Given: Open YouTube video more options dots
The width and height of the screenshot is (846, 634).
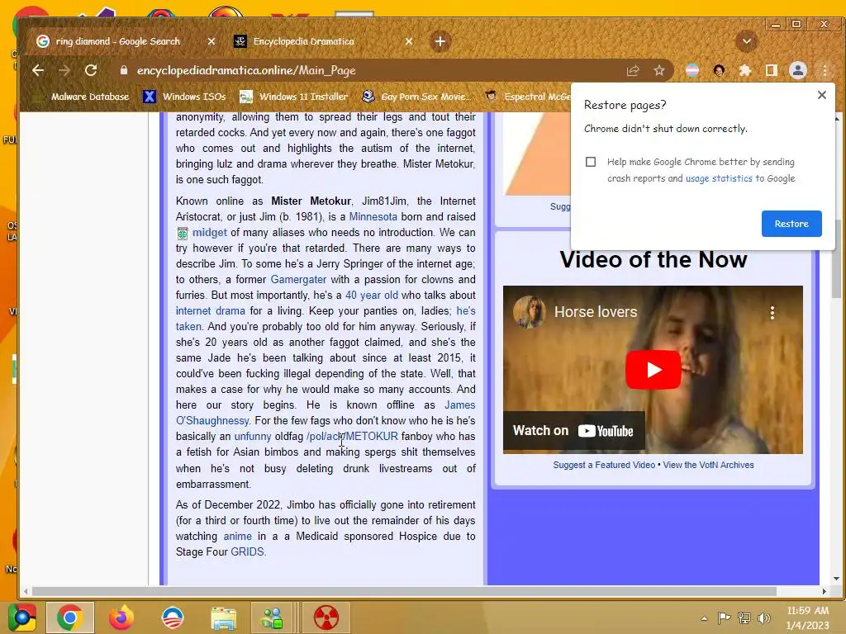Looking at the screenshot, I should point(772,313).
